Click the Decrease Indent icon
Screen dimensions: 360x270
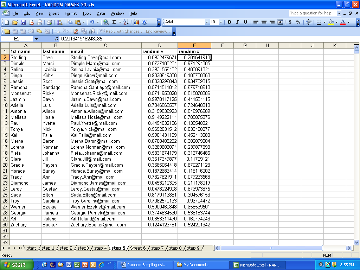point(309,22)
